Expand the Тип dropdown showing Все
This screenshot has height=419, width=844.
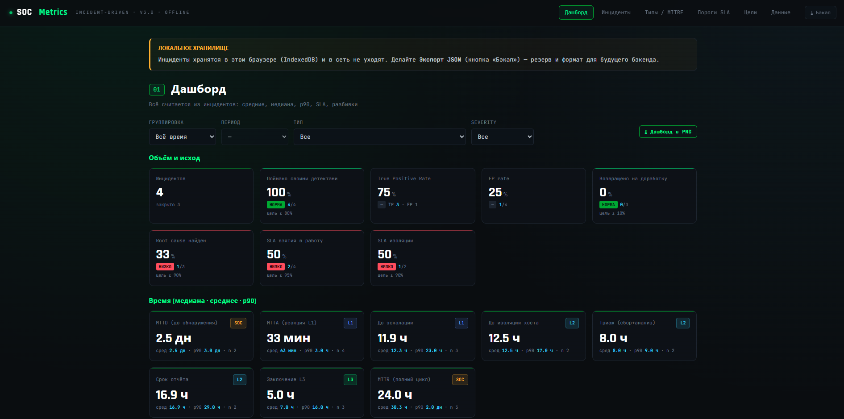[x=379, y=137]
